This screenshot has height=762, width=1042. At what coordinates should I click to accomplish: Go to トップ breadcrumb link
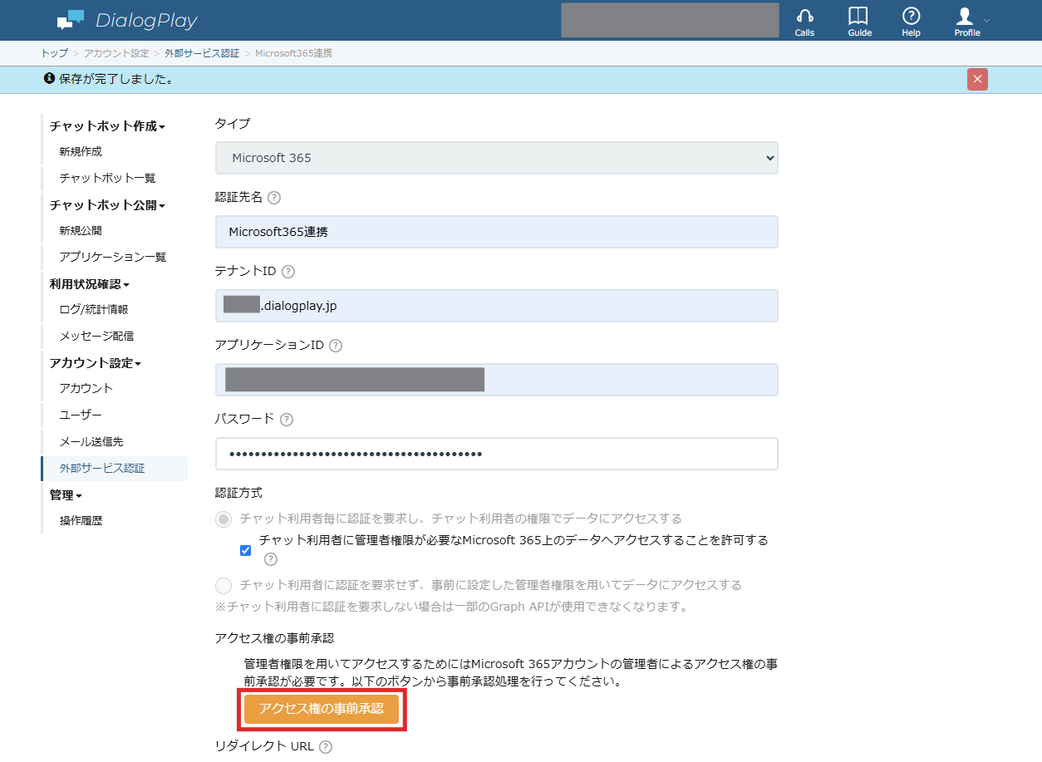pos(54,53)
